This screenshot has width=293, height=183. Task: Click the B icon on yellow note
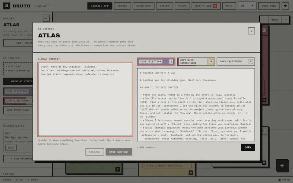pos(190,172)
